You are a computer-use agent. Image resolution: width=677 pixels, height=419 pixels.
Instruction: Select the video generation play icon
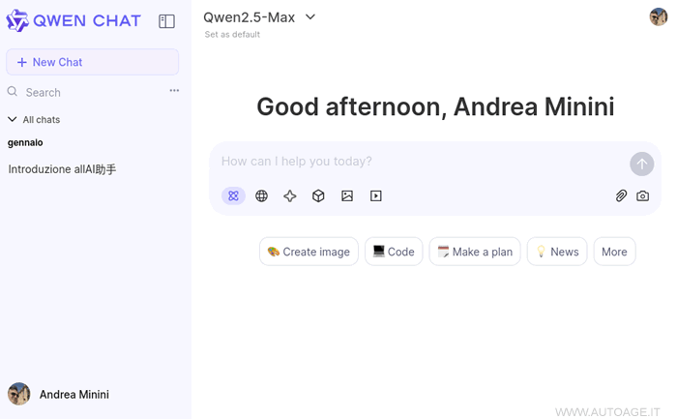376,196
